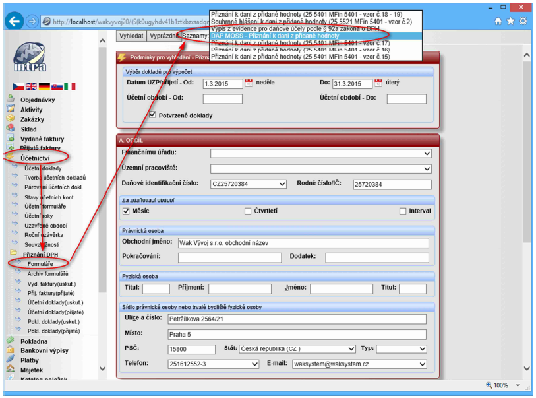Viewport: 536px width, 398px height.
Task: Uncheck the Měsíc period checkbox
Action: point(128,211)
